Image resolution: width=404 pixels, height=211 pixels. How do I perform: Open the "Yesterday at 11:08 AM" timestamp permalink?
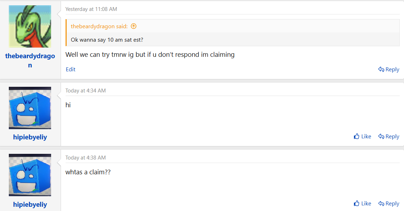[x=91, y=9]
